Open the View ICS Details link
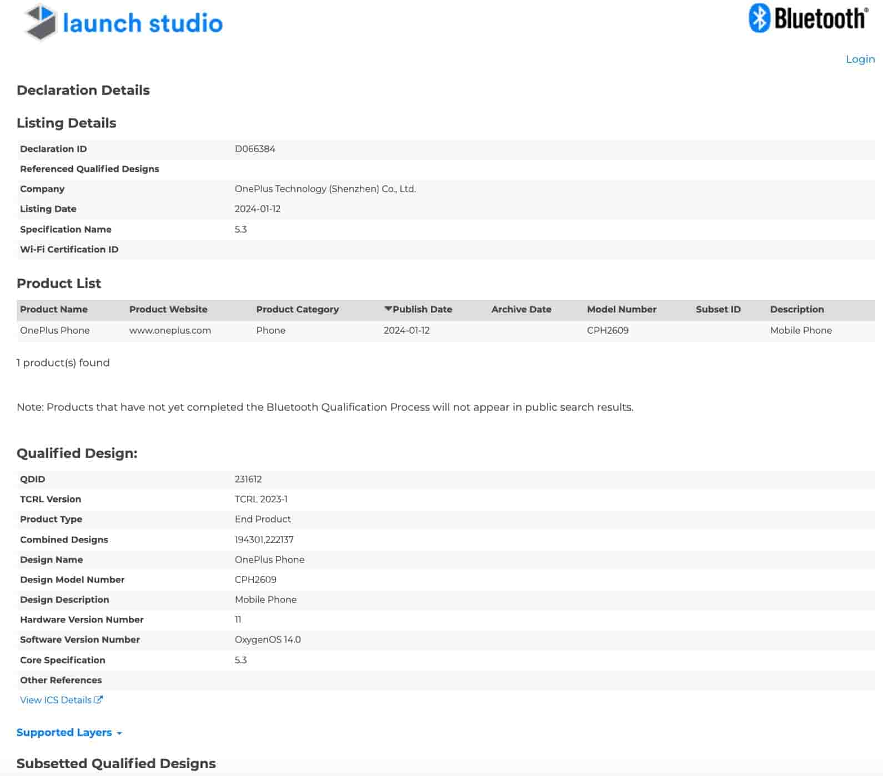Image resolution: width=883 pixels, height=776 pixels. (56, 700)
